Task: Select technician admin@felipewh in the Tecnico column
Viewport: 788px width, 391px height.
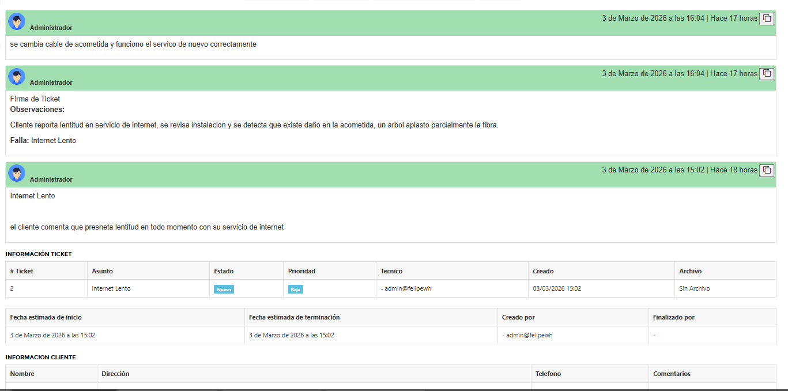Action: [x=406, y=288]
